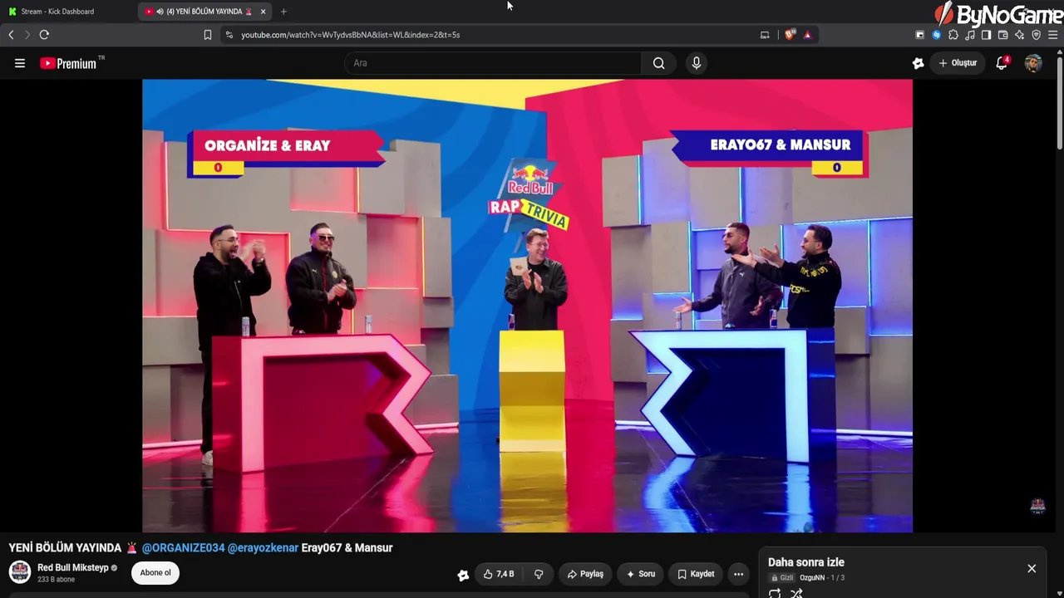Image resolution: width=1064 pixels, height=598 pixels.
Task: Click the Daha sonra izle playlist title
Action: (806, 562)
